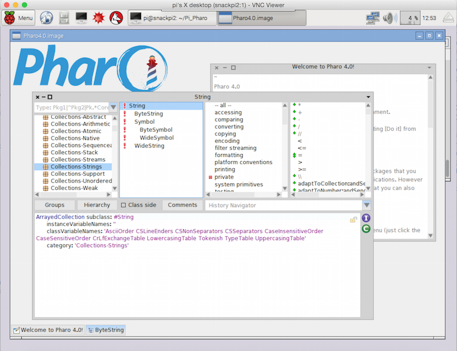Viewport: 457px width, 351px height.
Task: Switch to ByteString taskbar button
Action: tap(106, 330)
